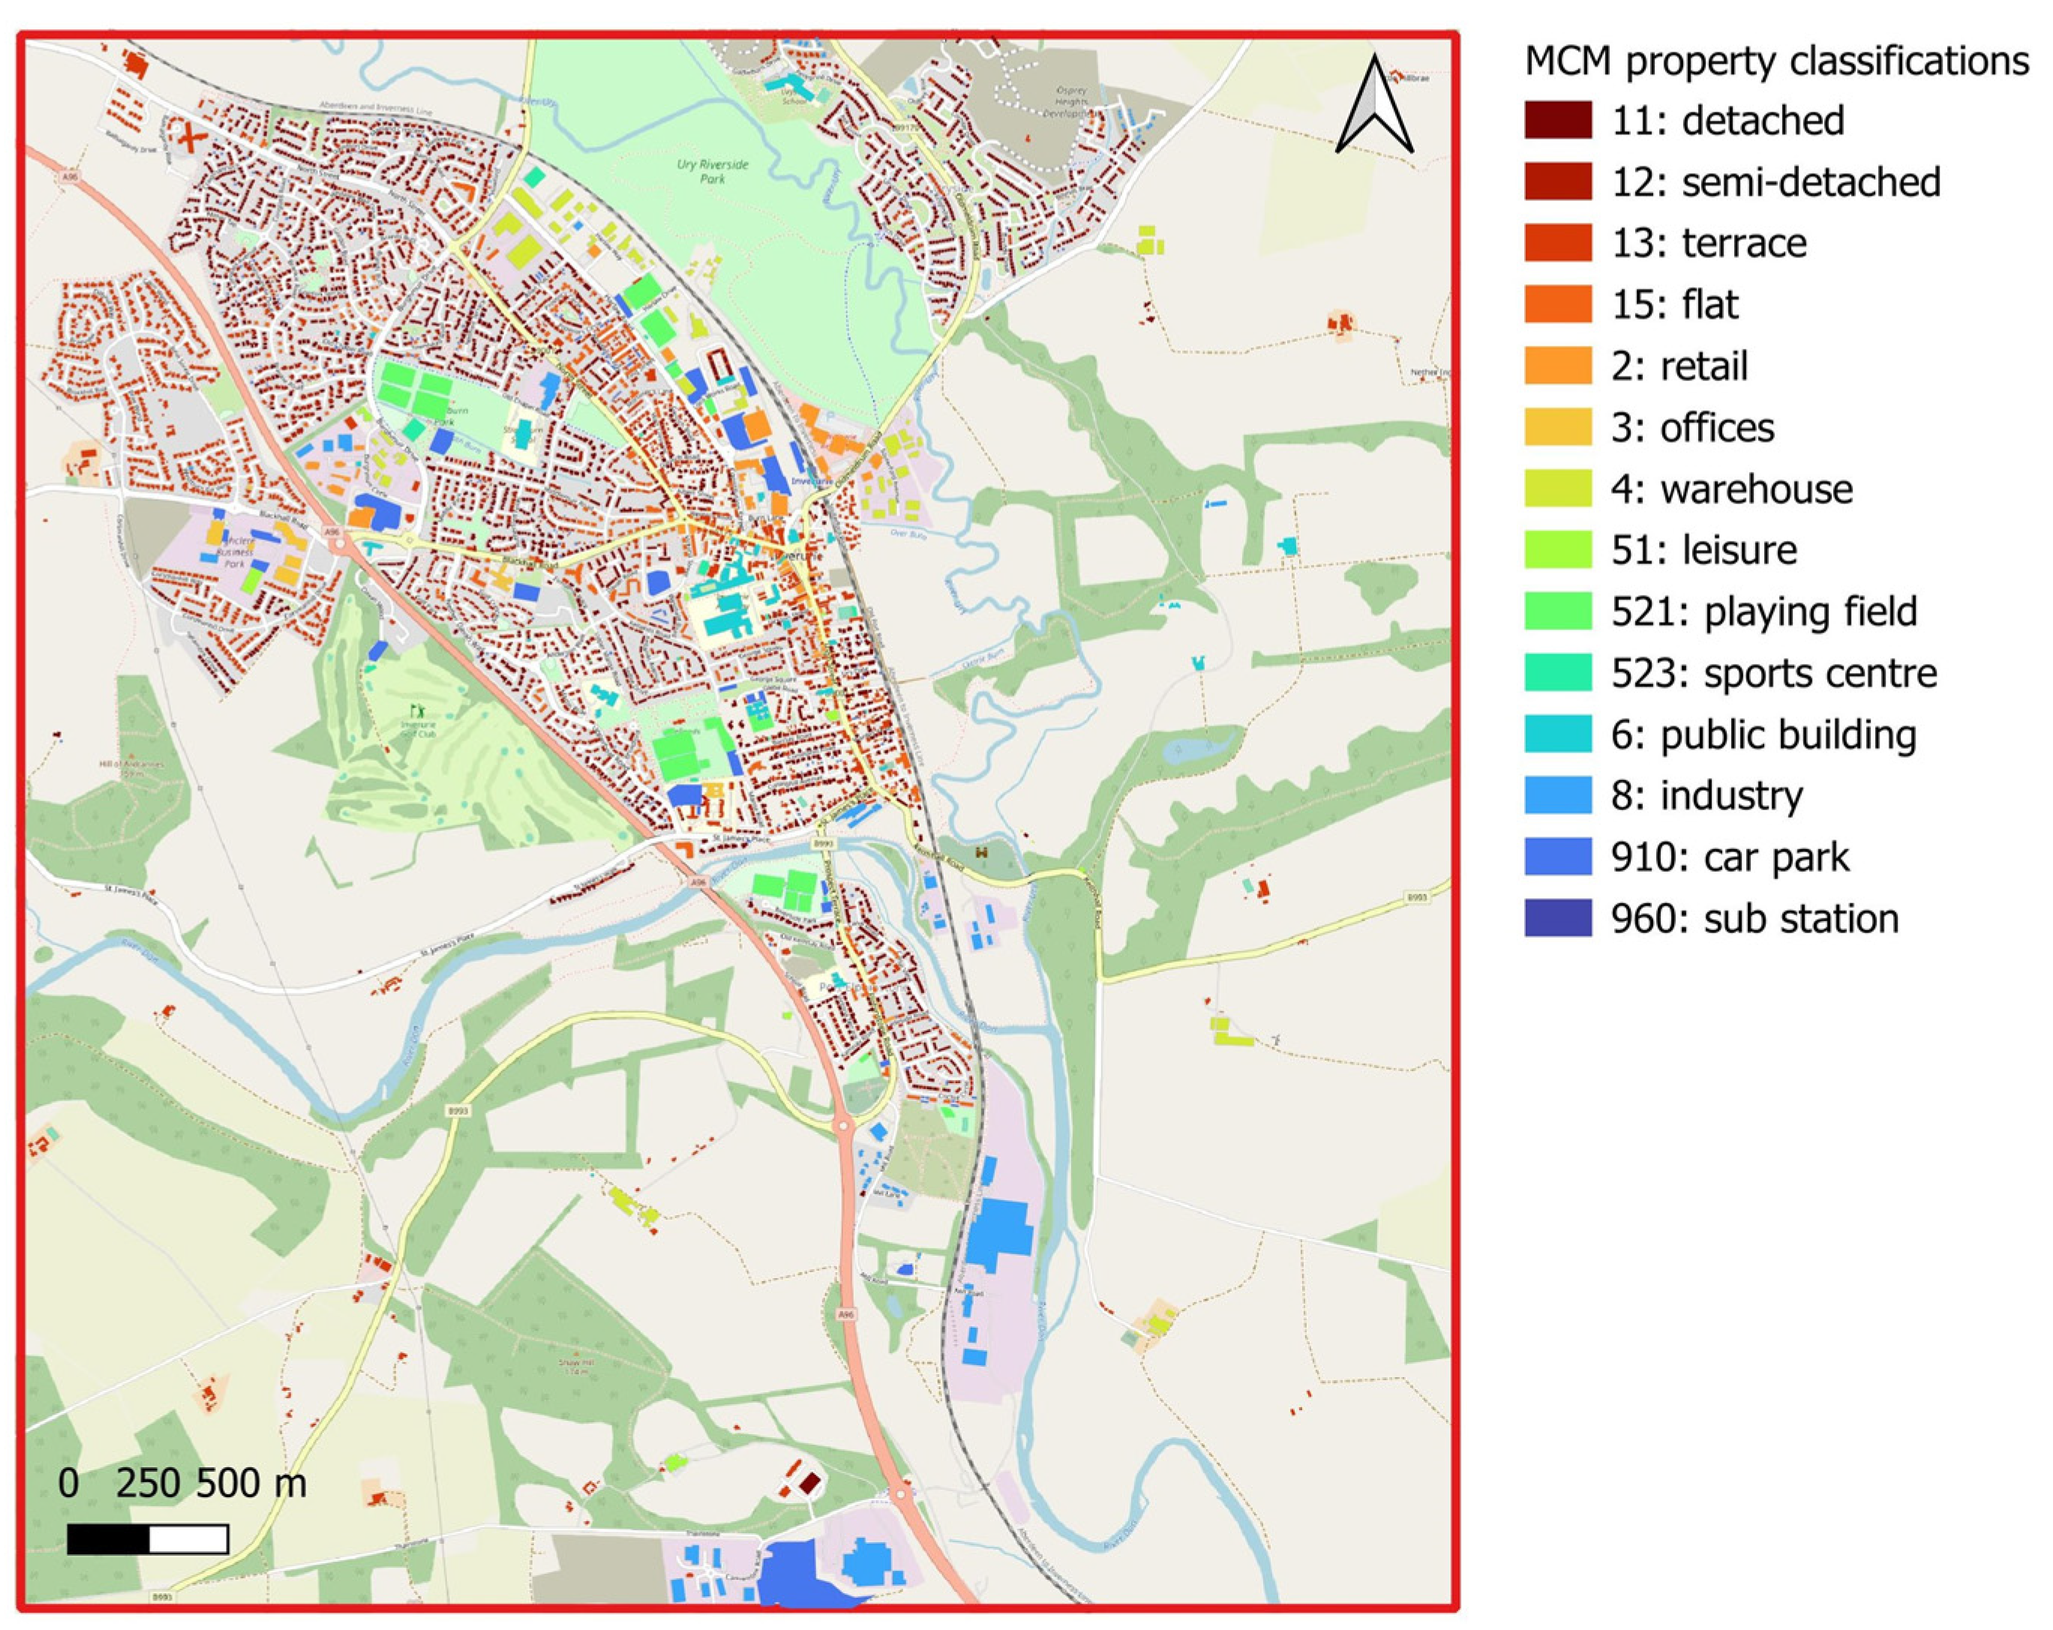This screenshot has height=1630, width=2053.
Task: Click the public building cyan swatch
Action: pyautogui.click(x=1558, y=734)
